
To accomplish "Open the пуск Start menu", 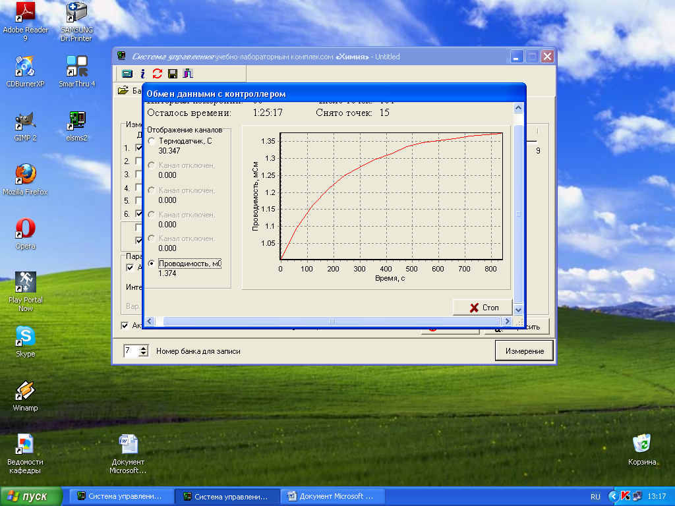I will click(x=31, y=496).
